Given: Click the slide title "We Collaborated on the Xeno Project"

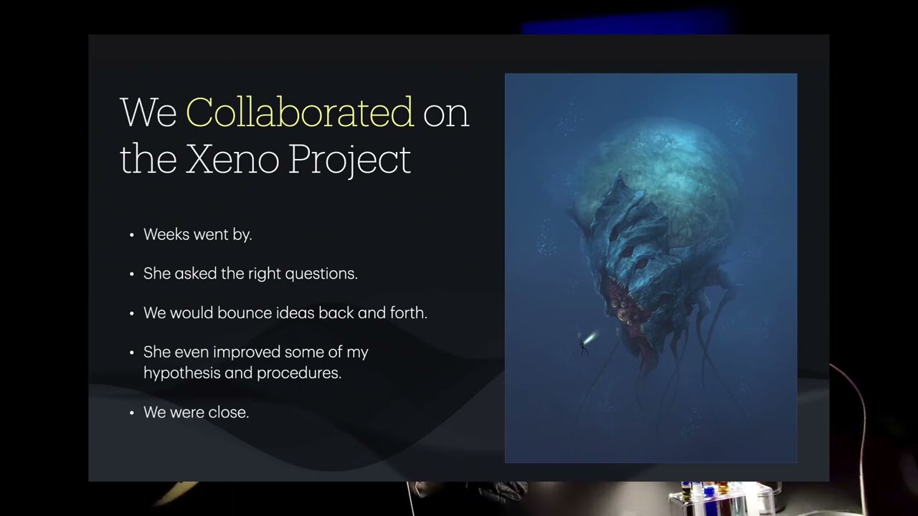Looking at the screenshot, I should click(x=294, y=136).
